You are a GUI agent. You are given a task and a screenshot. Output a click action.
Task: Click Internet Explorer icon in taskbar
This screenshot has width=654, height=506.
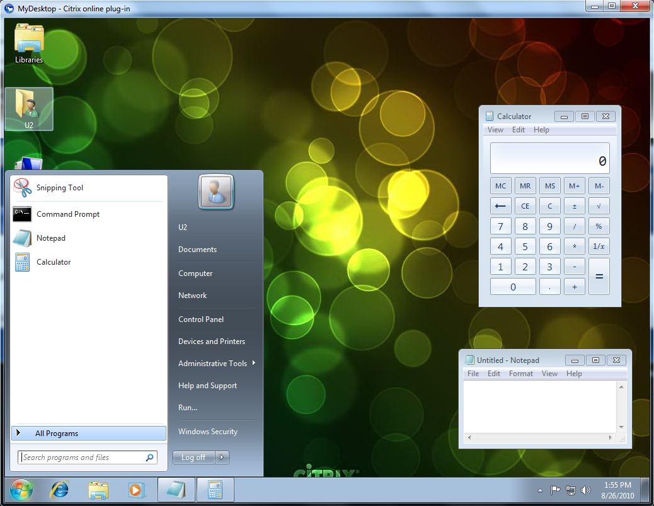60,490
